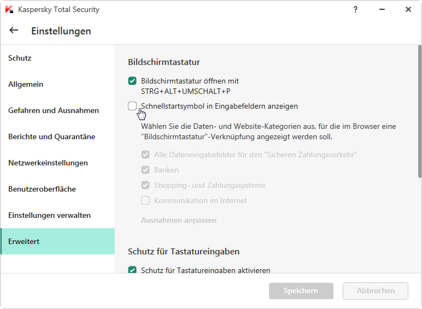The image size is (422, 309).
Task: Click the Einstellungen page title
Action: 61,31
